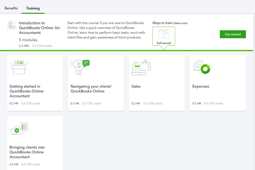The image size is (255, 170).
Task: Click the course title Introduction to QuickBooks Online
Action: (39, 28)
